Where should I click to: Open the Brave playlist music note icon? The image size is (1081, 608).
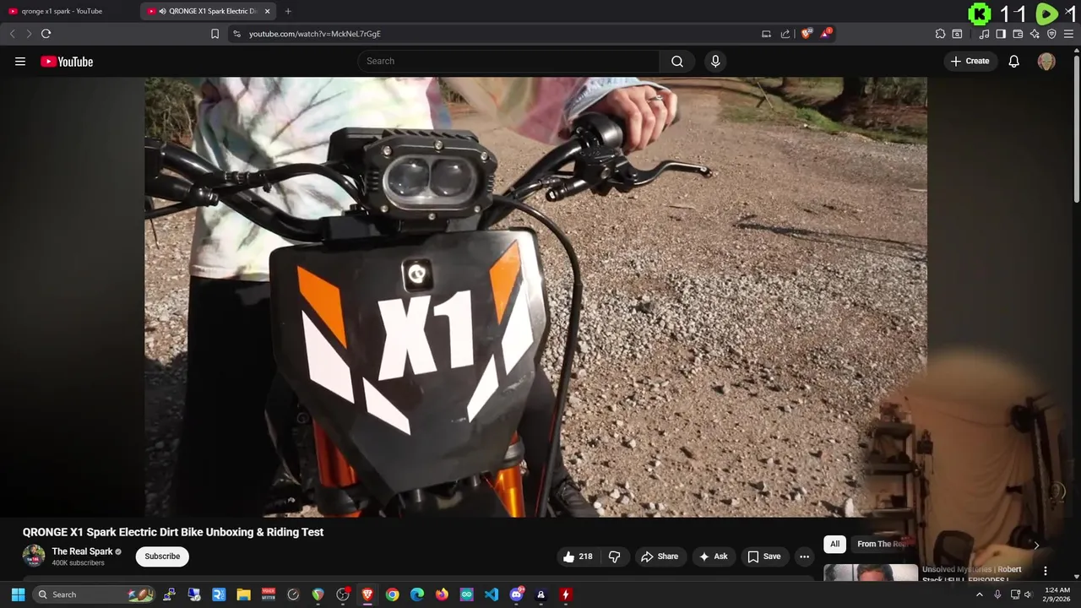click(x=984, y=34)
